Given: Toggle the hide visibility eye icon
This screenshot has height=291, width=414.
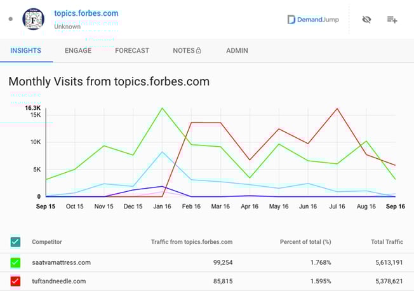Looking at the screenshot, I should pos(366,20).
